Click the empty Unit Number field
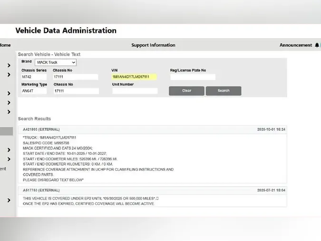This screenshot has height=241, width=321. (135, 91)
